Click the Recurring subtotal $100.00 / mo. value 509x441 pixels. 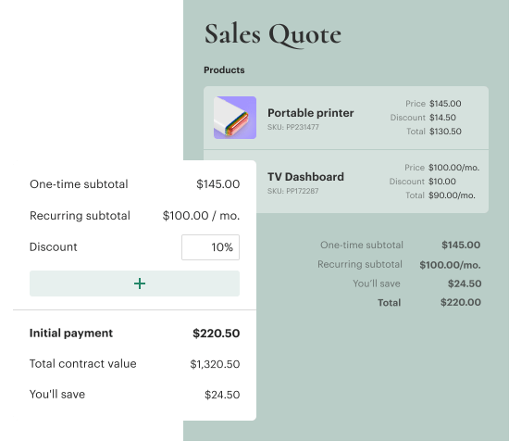pos(201,216)
